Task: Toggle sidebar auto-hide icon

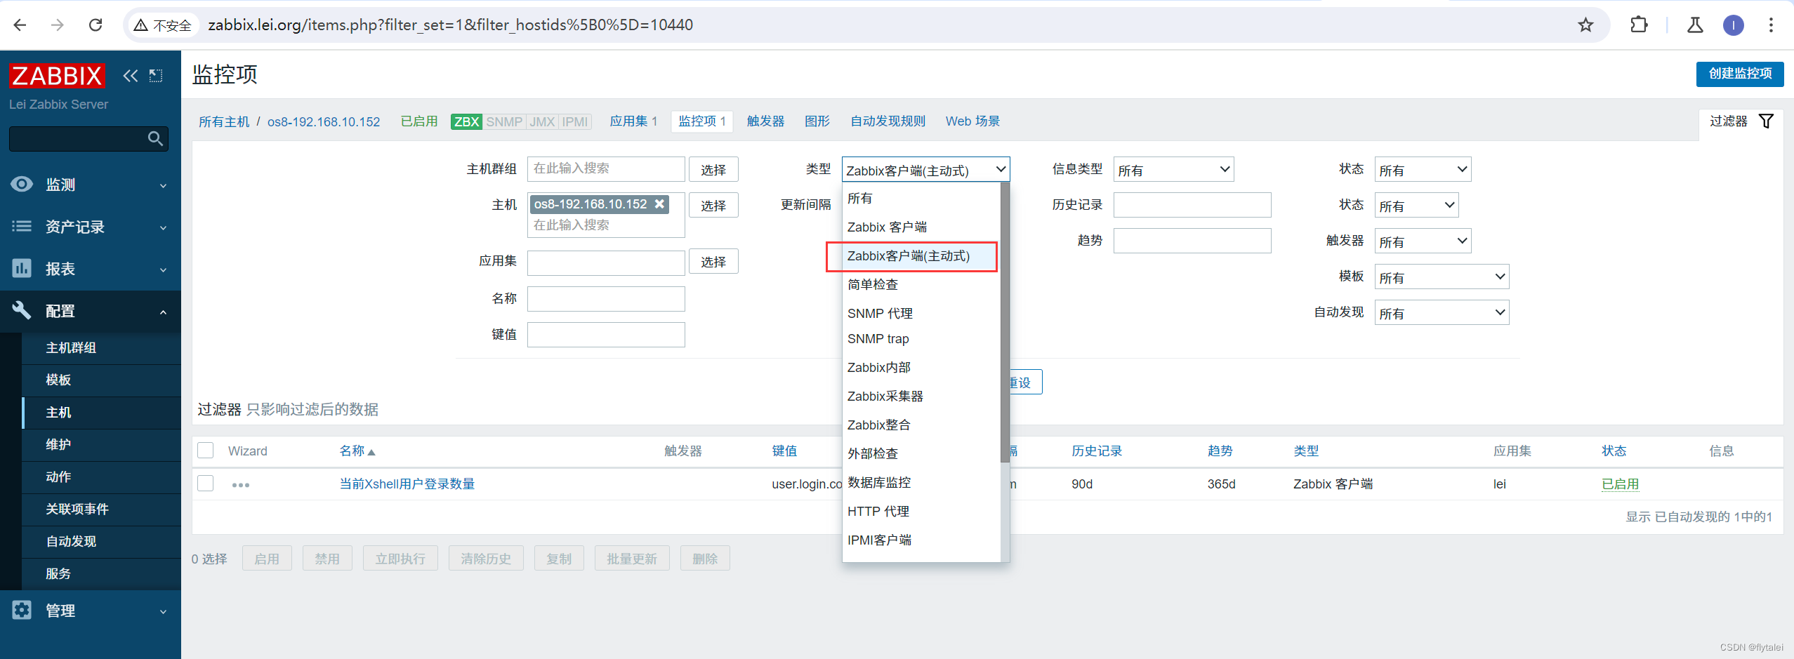Action: 156,76
